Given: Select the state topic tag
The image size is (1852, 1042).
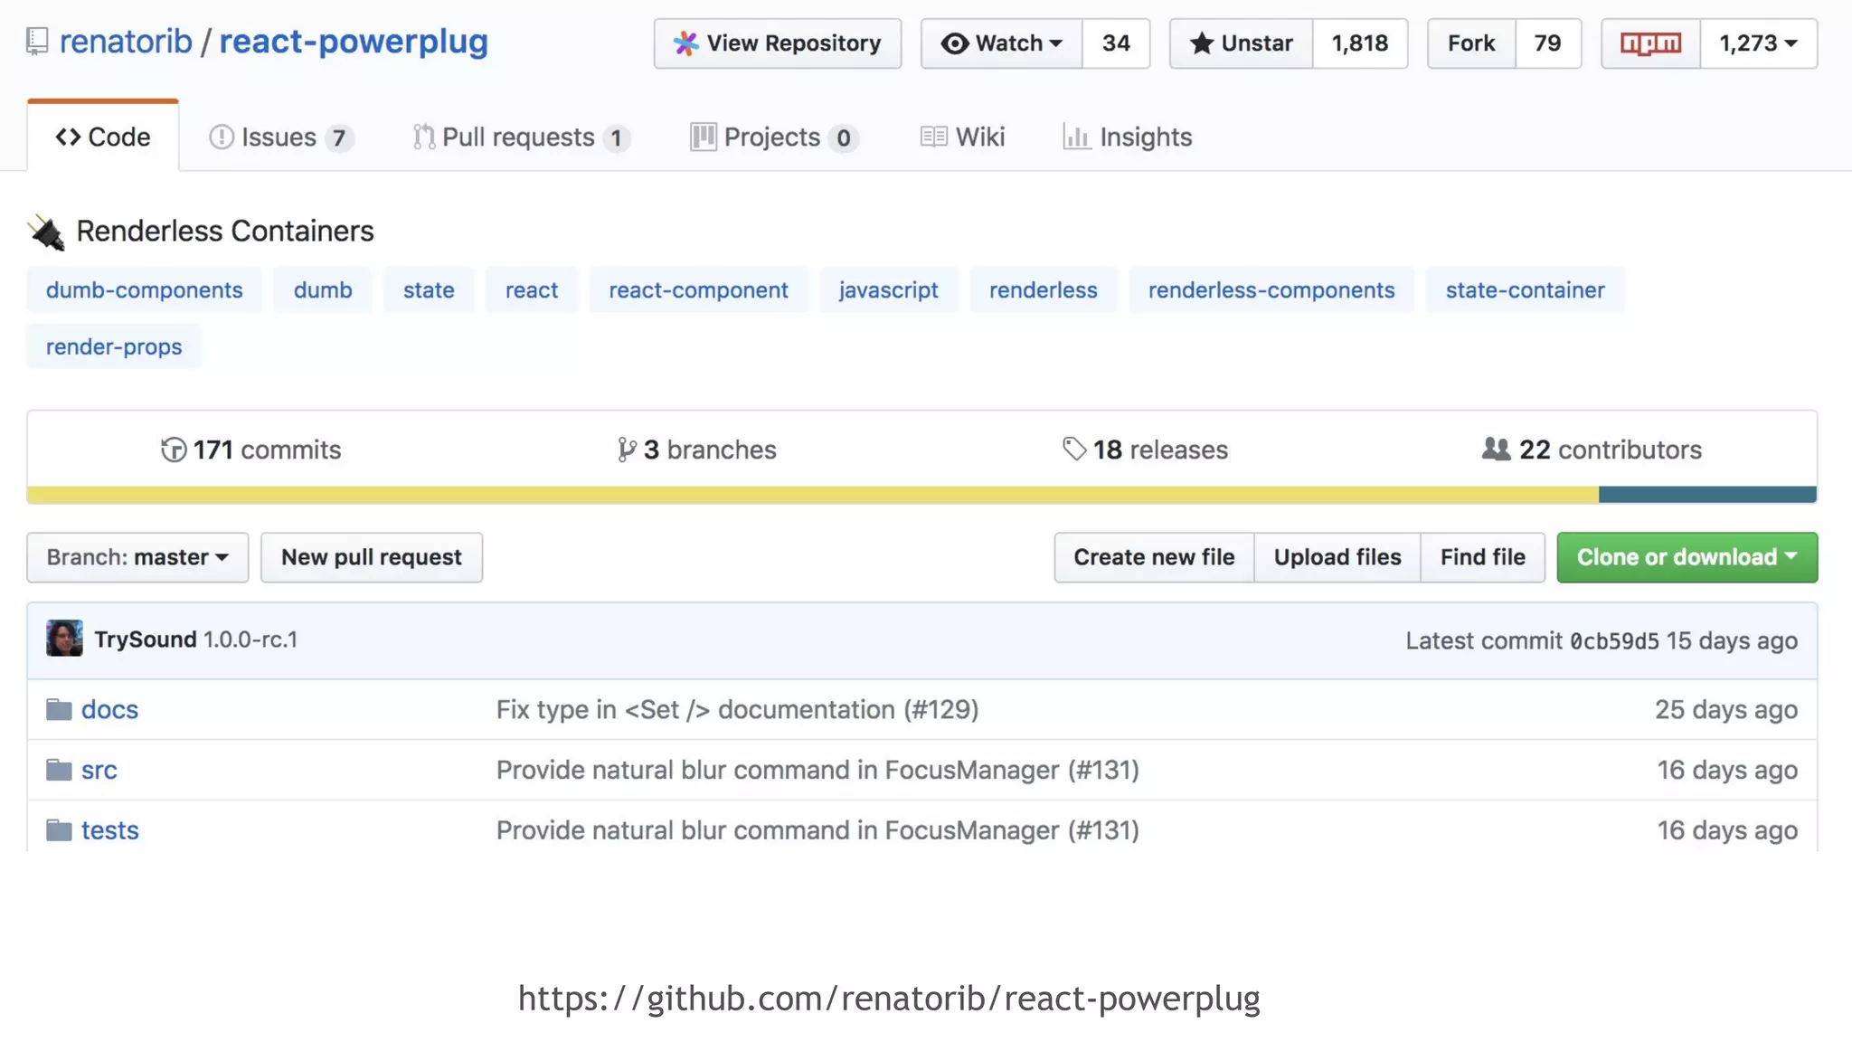Looking at the screenshot, I should pos(429,289).
